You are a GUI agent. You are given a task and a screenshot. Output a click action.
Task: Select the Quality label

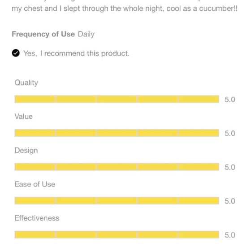pos(26,83)
